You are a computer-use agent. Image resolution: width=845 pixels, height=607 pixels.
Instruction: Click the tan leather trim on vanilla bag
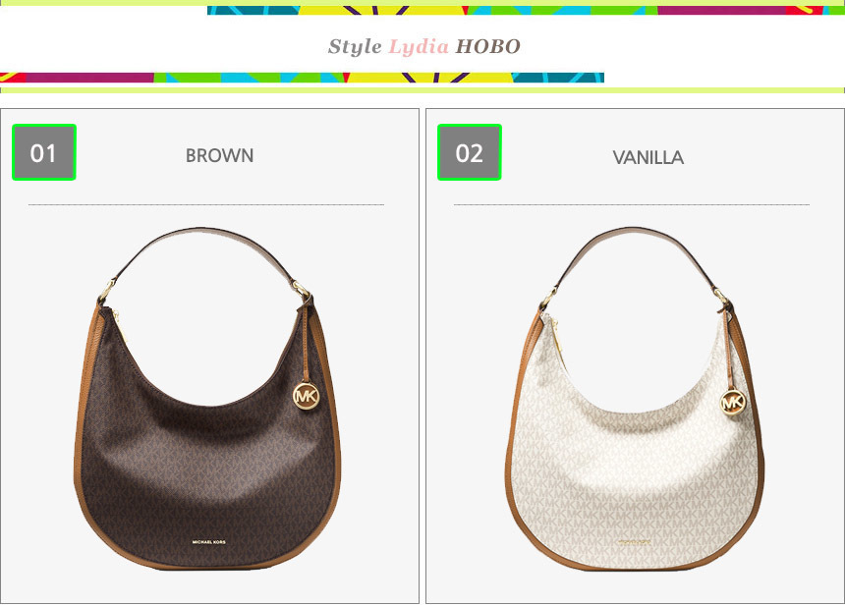pyautogui.click(x=511, y=442)
